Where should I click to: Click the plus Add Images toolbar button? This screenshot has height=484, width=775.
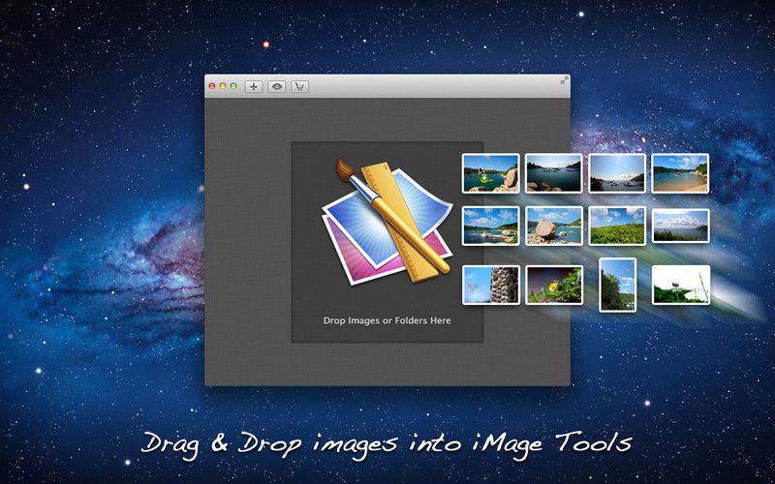(254, 87)
